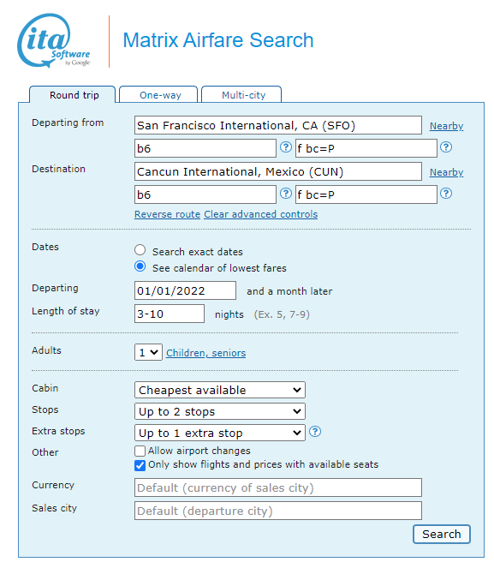Open the Adults count dropdown
Screen dimensions: 494x562
(x=148, y=352)
